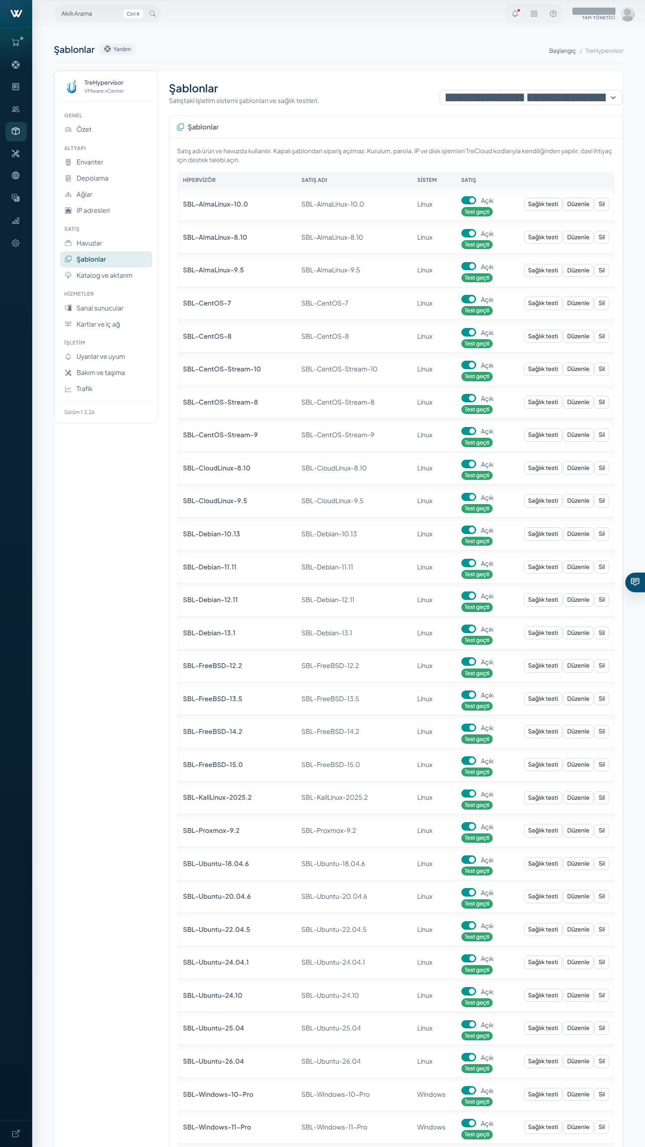Click the Yardım help button

[x=118, y=49]
